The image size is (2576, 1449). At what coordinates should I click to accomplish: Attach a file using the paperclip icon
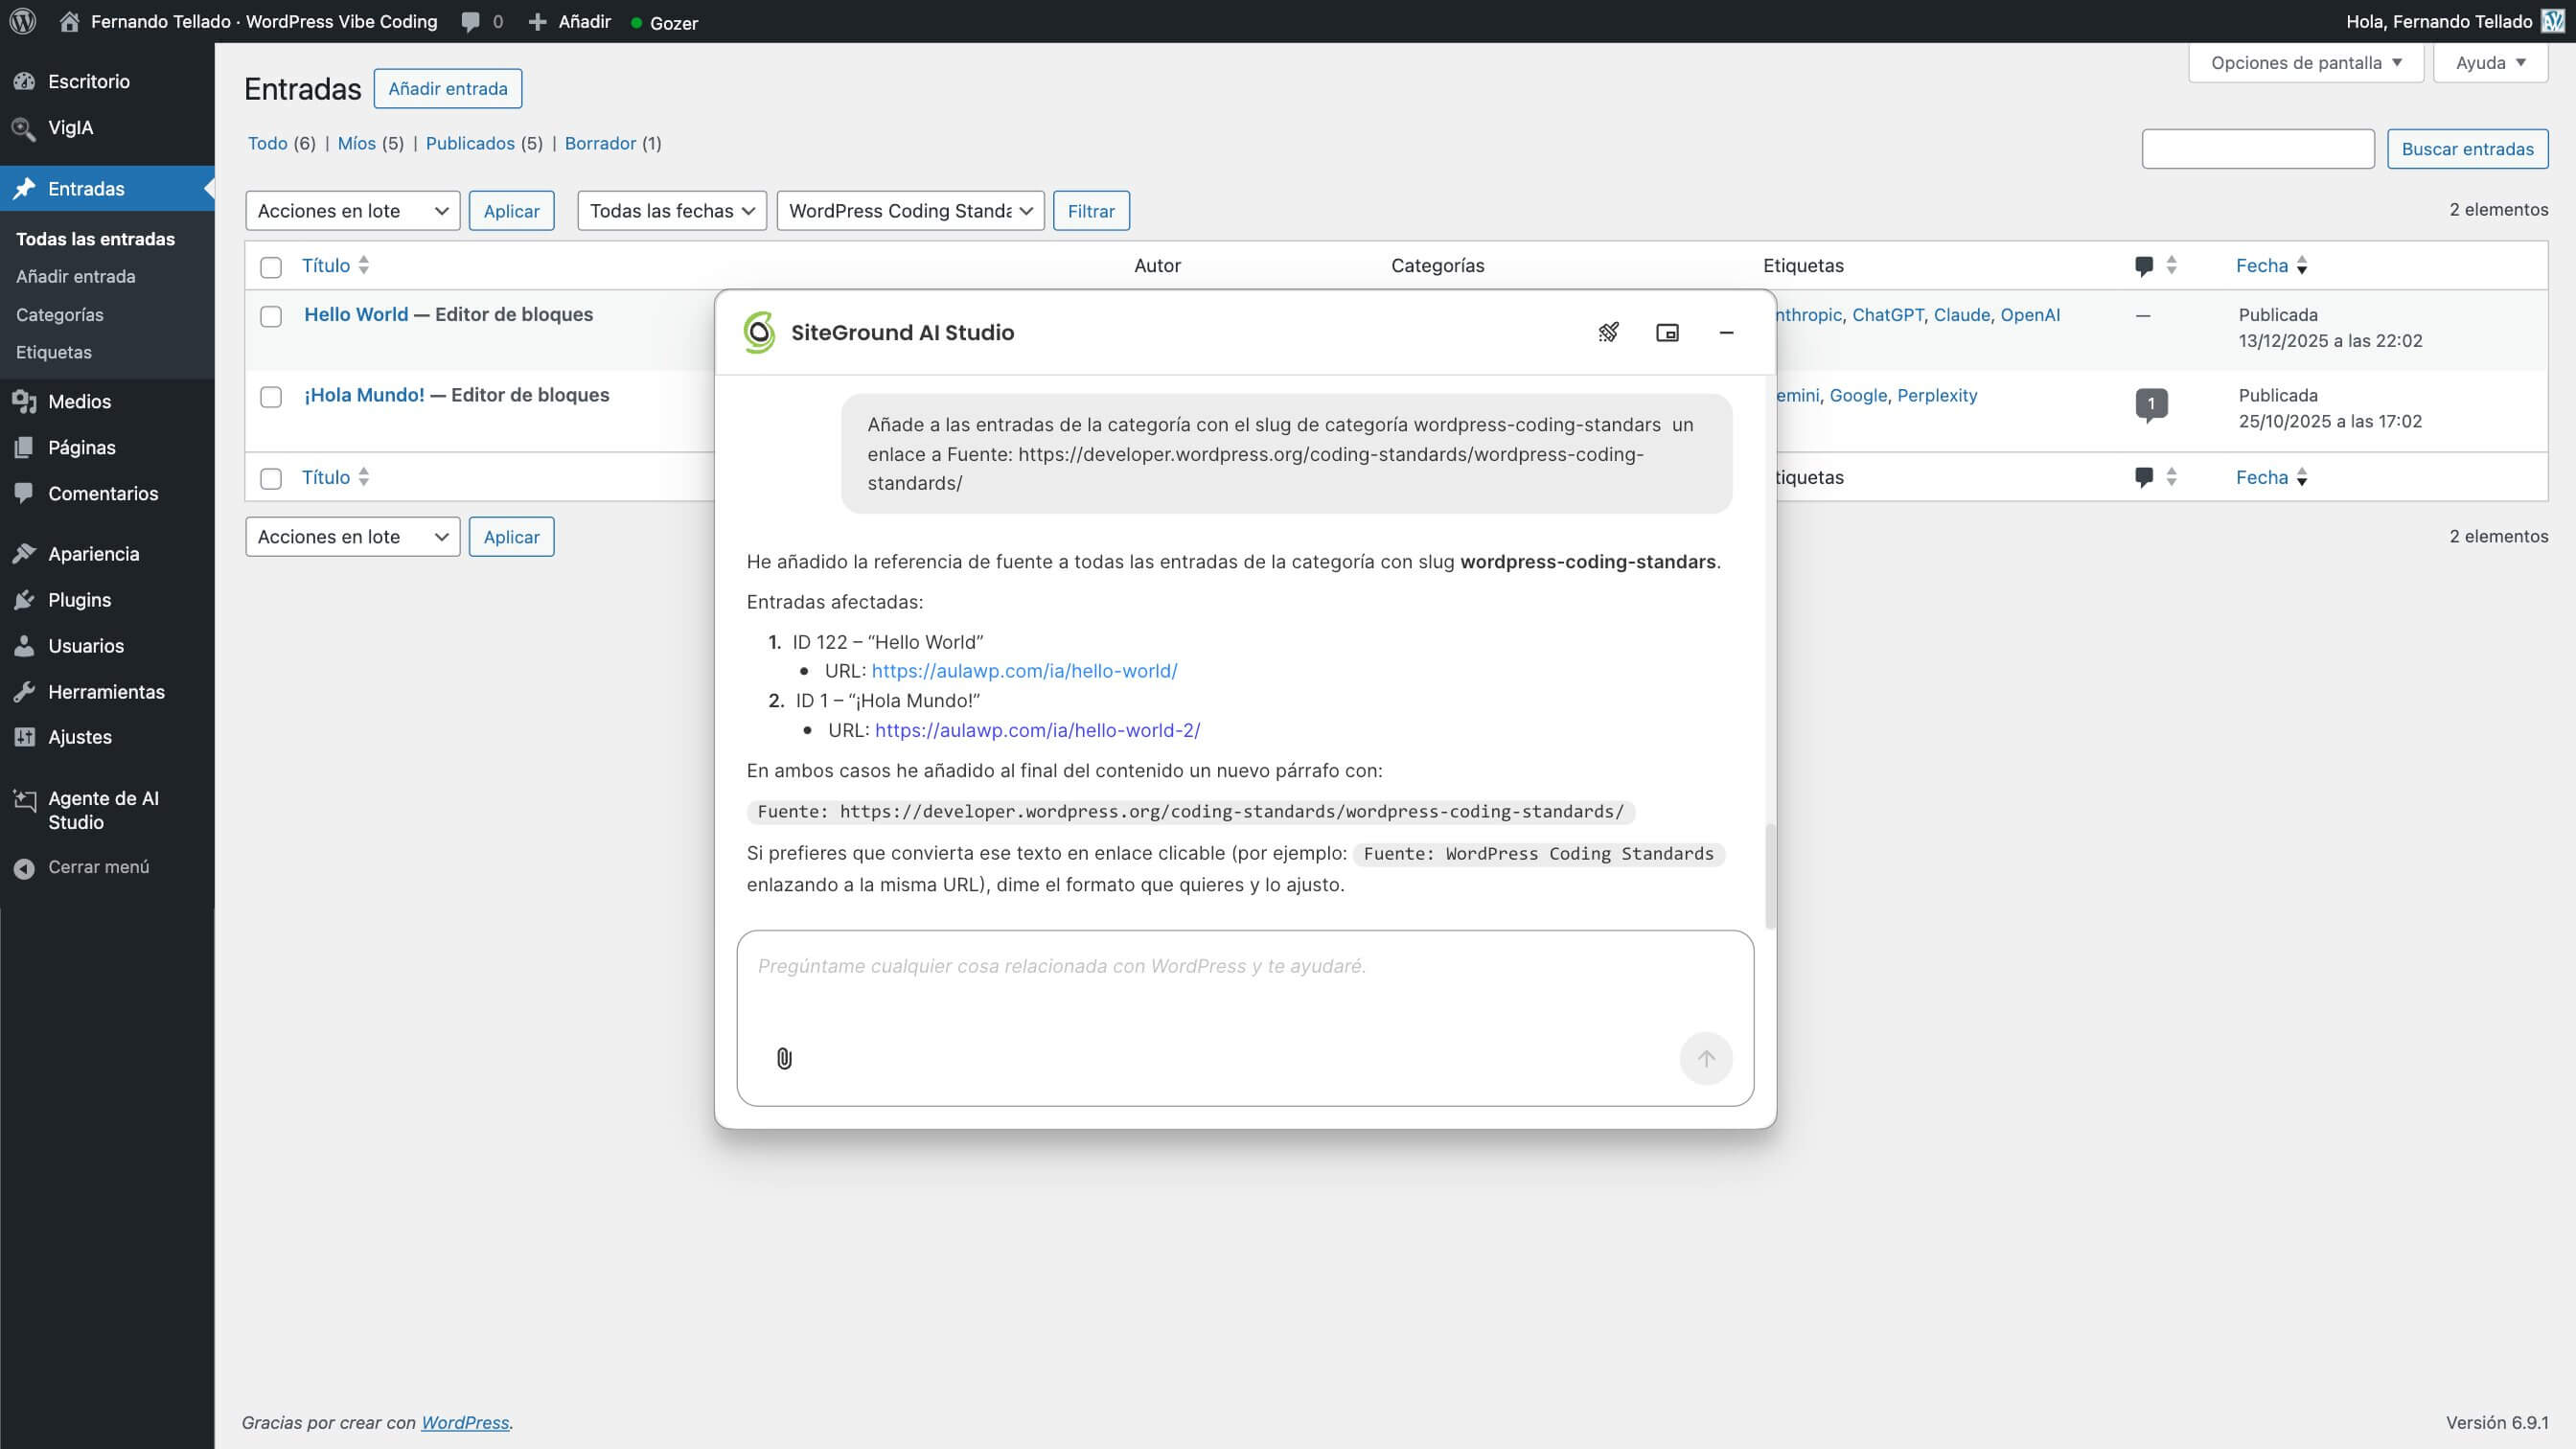(784, 1057)
